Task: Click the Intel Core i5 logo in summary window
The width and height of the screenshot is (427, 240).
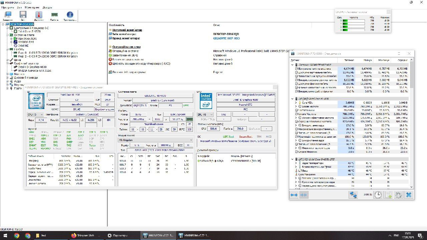Action: pos(36,102)
